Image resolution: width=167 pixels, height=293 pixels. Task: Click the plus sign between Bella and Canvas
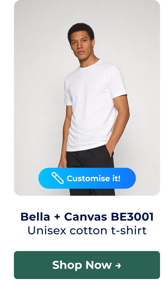point(57,217)
